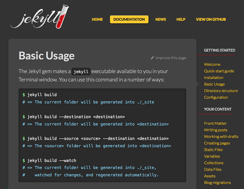Open the Home nav item
Image resolution: width=244 pixels, height=189 pixels.
tap(97, 19)
